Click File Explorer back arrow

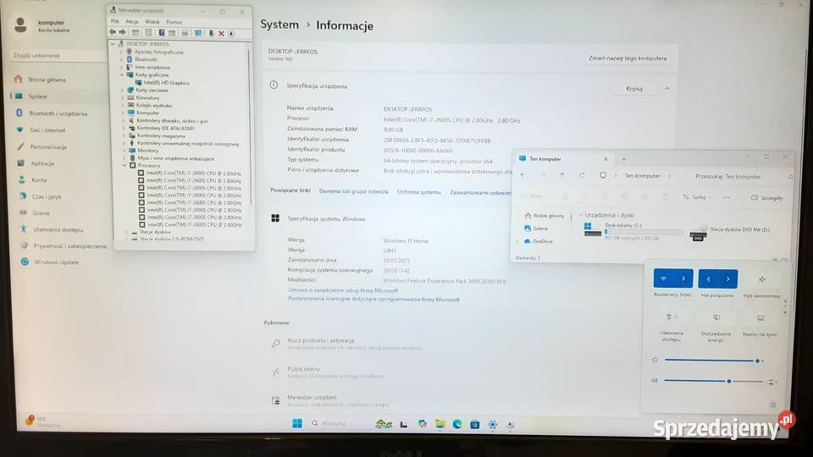[523, 175]
